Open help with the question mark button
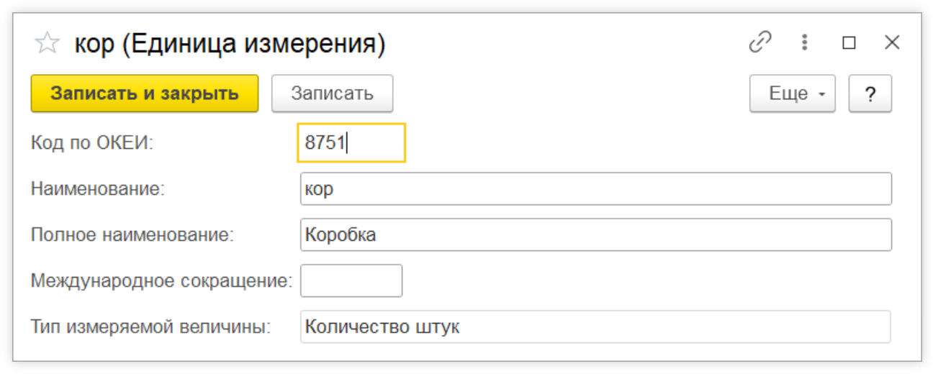 pyautogui.click(x=870, y=93)
